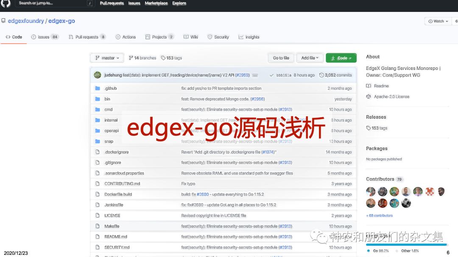Open the GitHub logo home icon
The height and width of the screenshot is (257, 458).
coord(6,3)
